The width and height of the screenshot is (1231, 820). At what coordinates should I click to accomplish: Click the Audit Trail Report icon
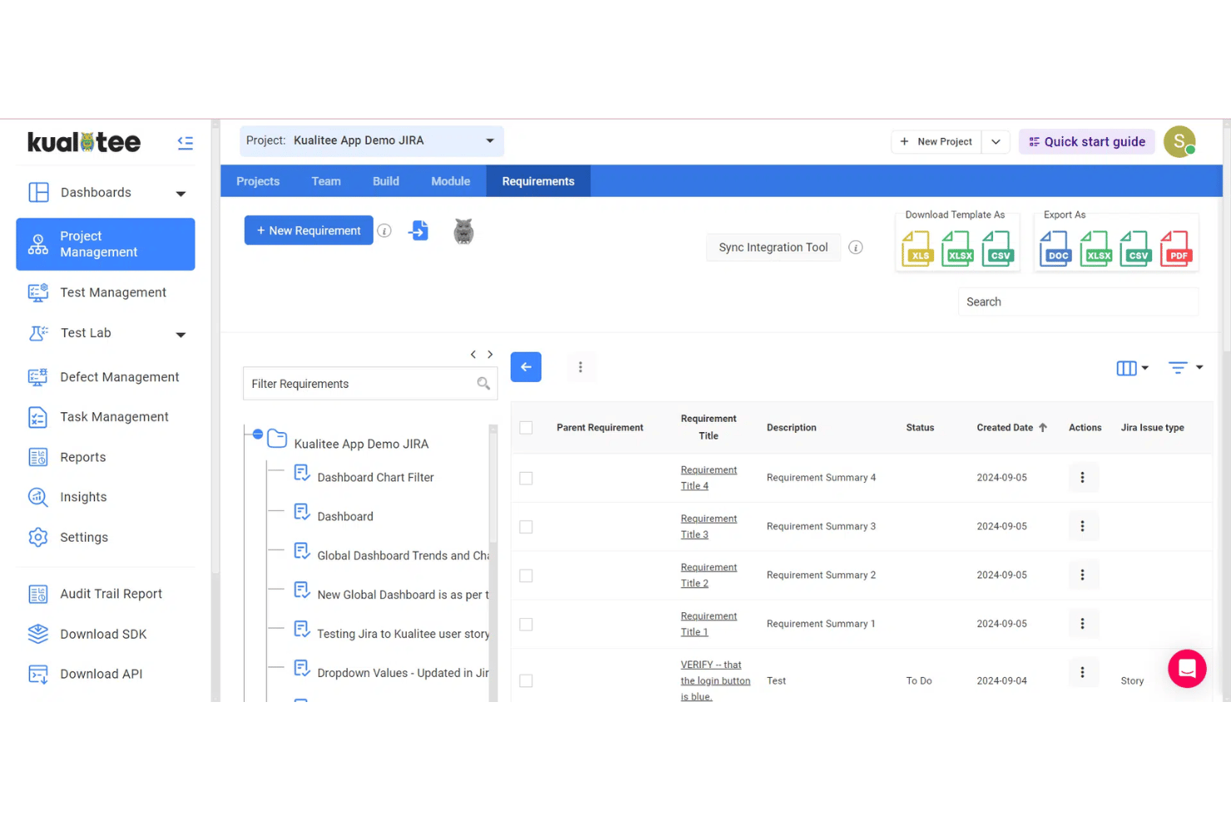[x=38, y=594]
